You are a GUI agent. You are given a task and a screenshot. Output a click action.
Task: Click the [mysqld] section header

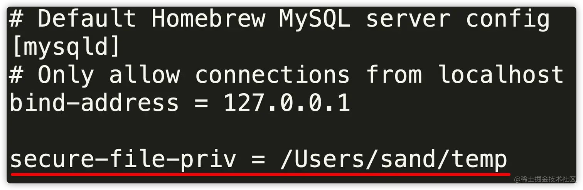pos(66,47)
